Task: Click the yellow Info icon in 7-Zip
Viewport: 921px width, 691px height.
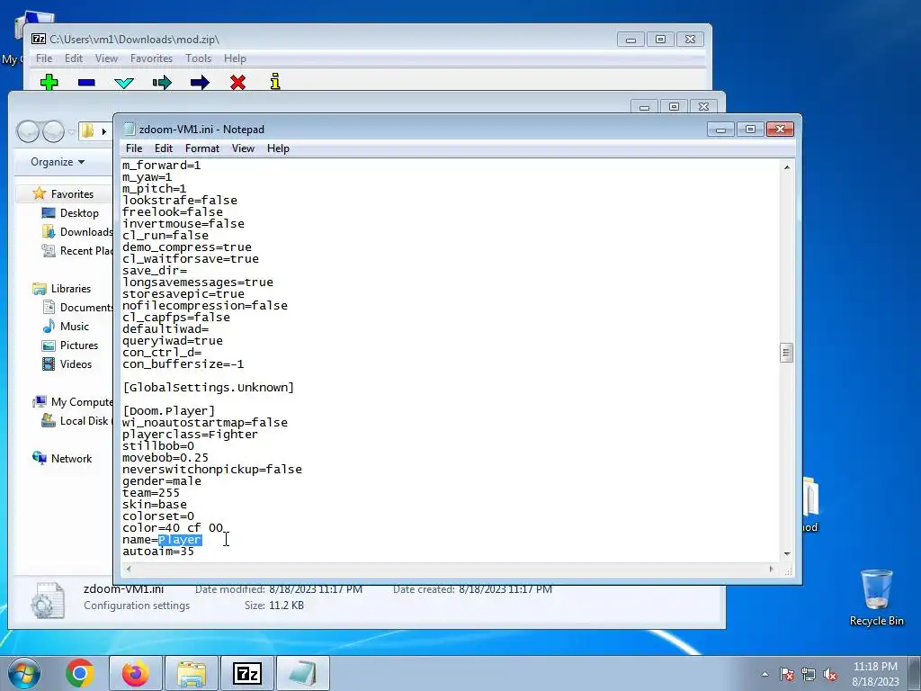Action: (275, 82)
